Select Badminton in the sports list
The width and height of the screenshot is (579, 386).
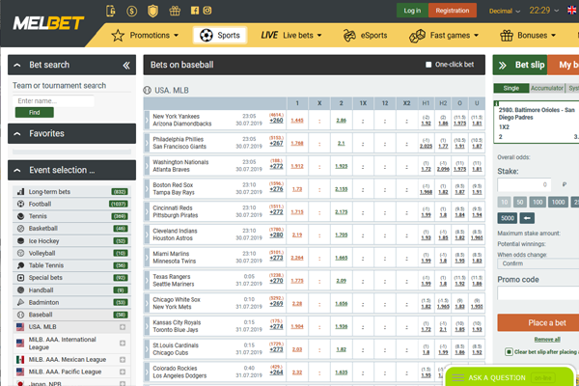pos(71,302)
